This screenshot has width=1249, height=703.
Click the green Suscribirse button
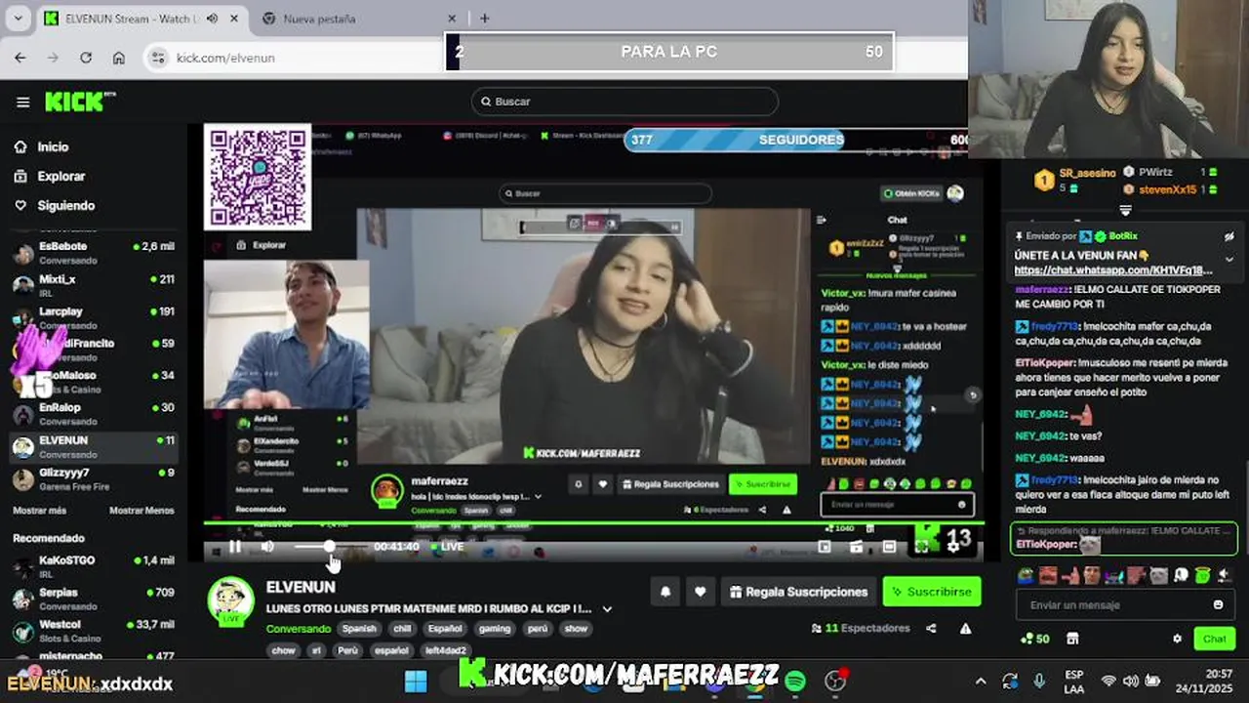[932, 592]
